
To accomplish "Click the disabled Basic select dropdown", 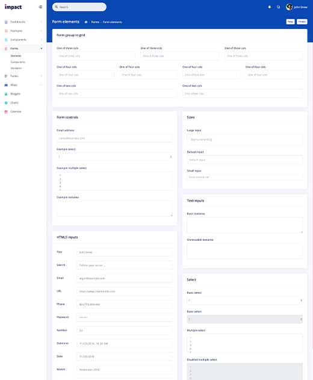I will tap(245, 319).
